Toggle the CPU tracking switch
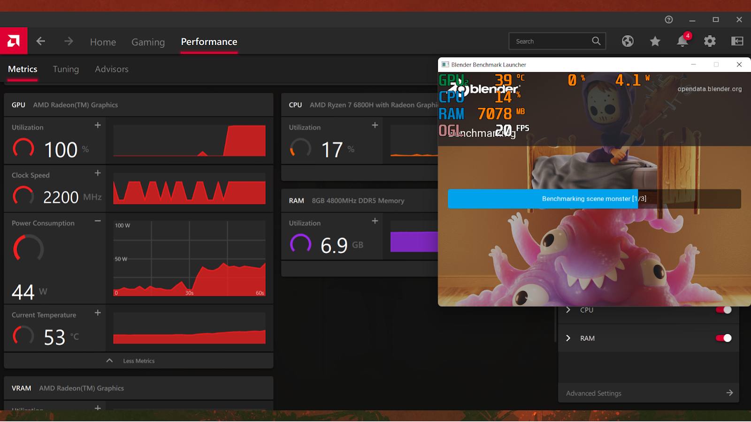The width and height of the screenshot is (751, 422). pos(723,310)
